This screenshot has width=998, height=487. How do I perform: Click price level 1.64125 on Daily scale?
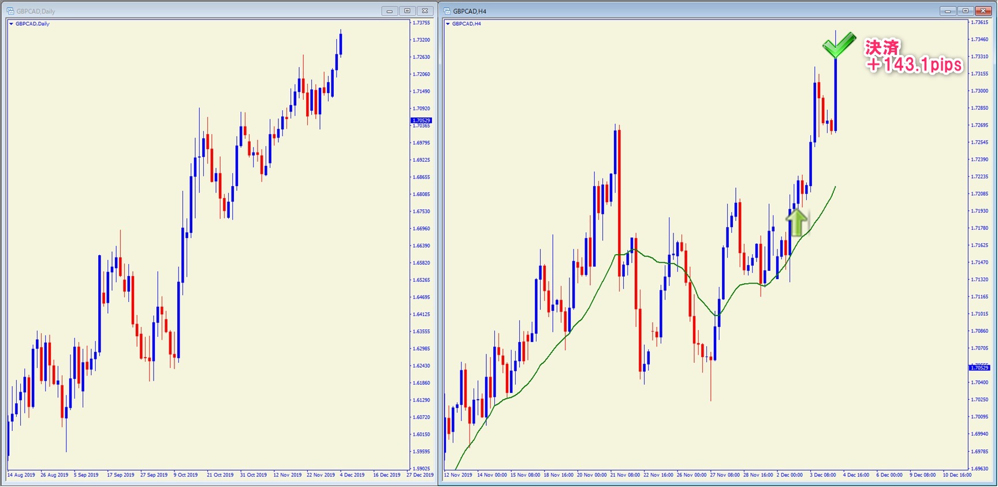click(422, 314)
